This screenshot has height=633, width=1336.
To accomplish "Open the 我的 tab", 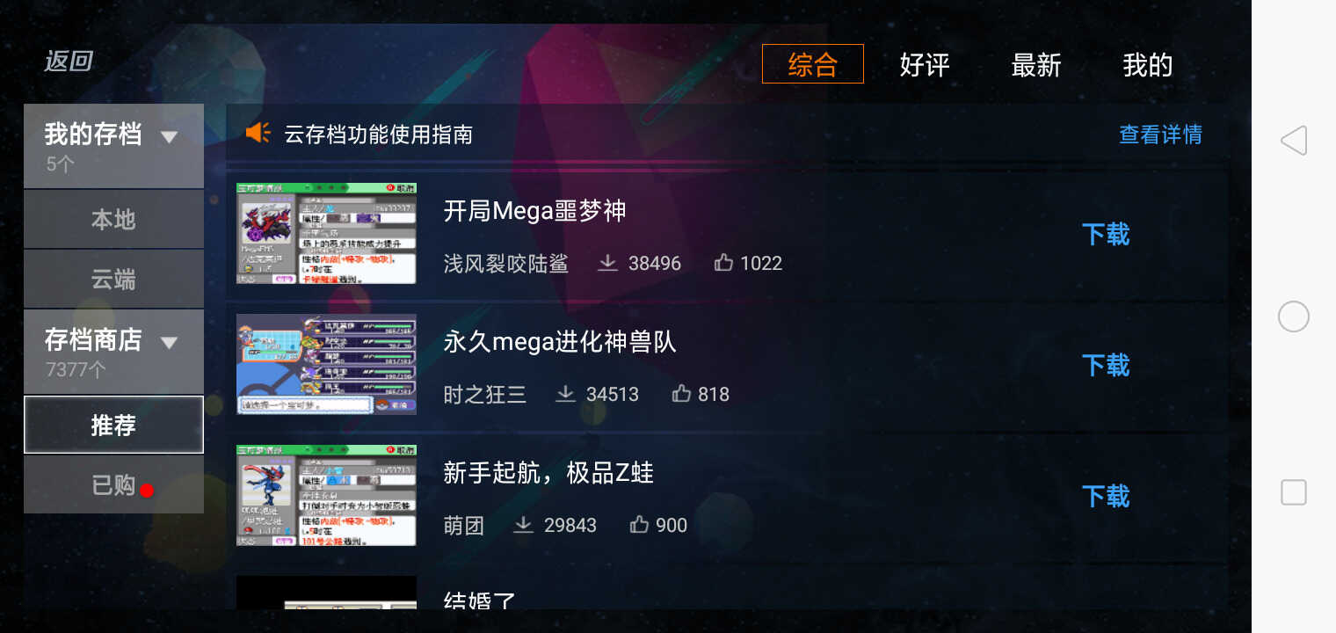I will 1148,64.
